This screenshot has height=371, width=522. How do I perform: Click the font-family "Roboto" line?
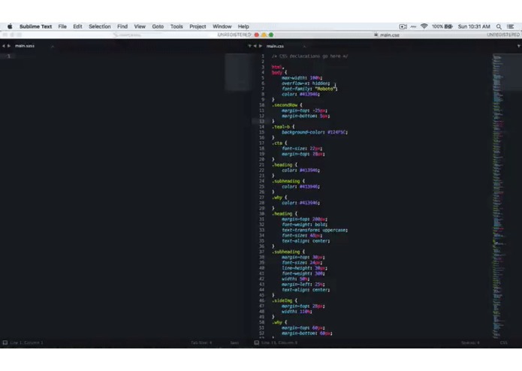309,89
